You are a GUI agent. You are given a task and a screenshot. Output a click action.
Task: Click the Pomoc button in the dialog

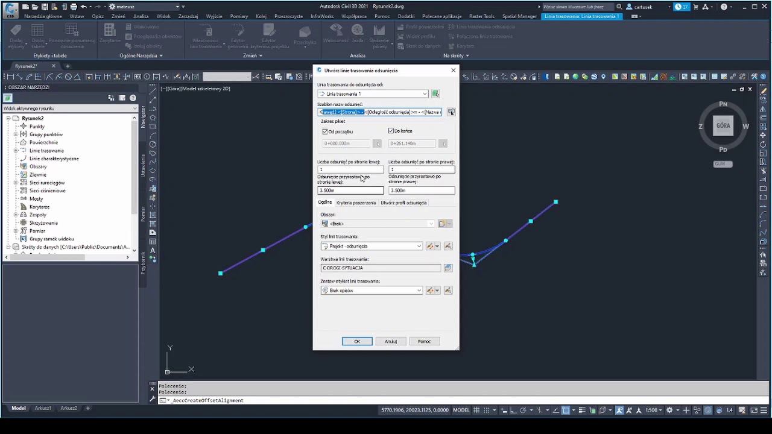[424, 341]
